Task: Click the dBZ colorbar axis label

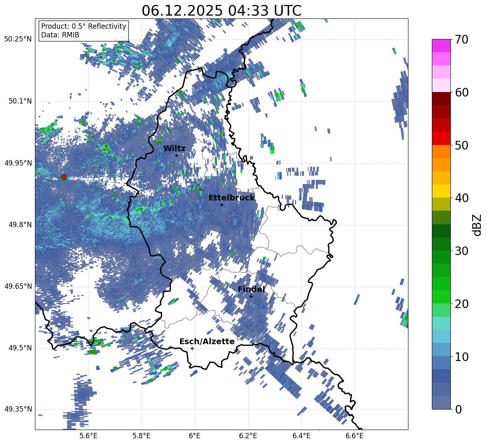Action: (478, 225)
